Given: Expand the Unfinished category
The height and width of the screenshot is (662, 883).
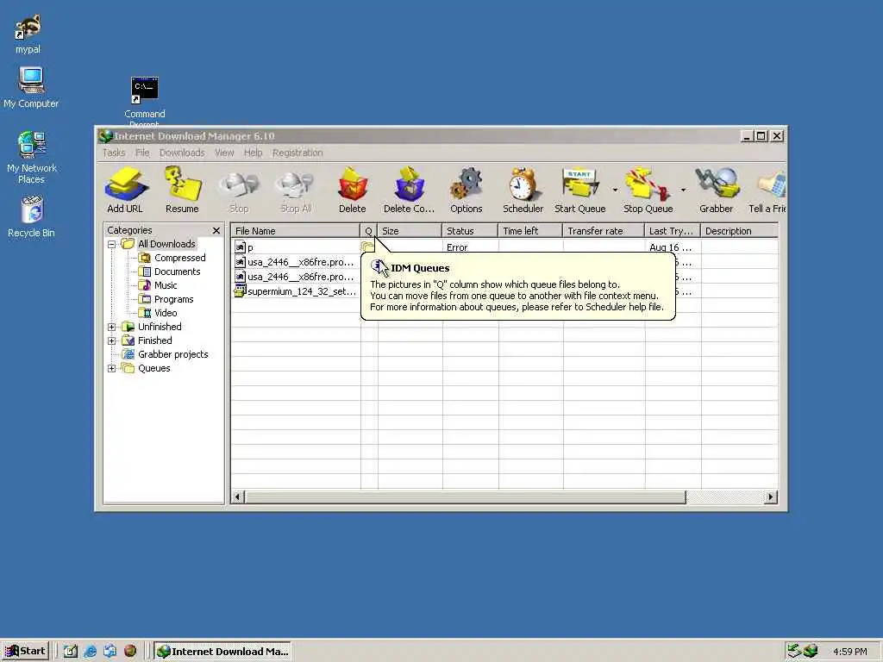Looking at the screenshot, I should [x=111, y=327].
